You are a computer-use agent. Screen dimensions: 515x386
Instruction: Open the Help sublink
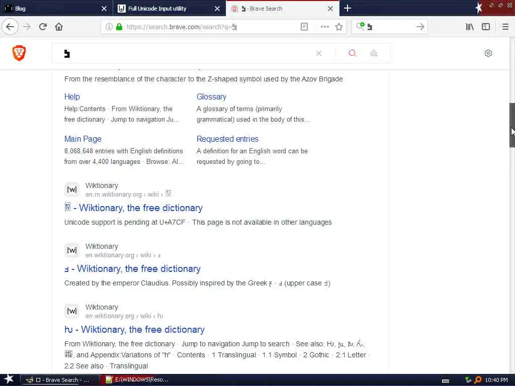click(72, 97)
